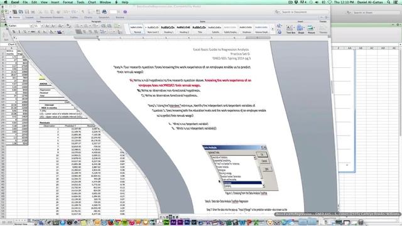This screenshot has width=402, height=226.
Task: Open the Chart menu in the menu bar
Action: [x=92, y=2]
